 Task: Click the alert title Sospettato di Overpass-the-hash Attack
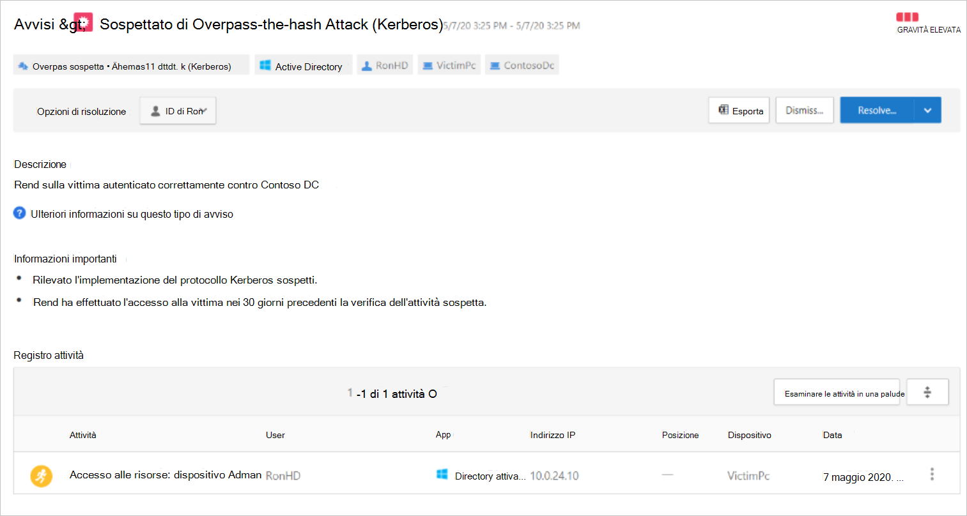click(x=271, y=24)
